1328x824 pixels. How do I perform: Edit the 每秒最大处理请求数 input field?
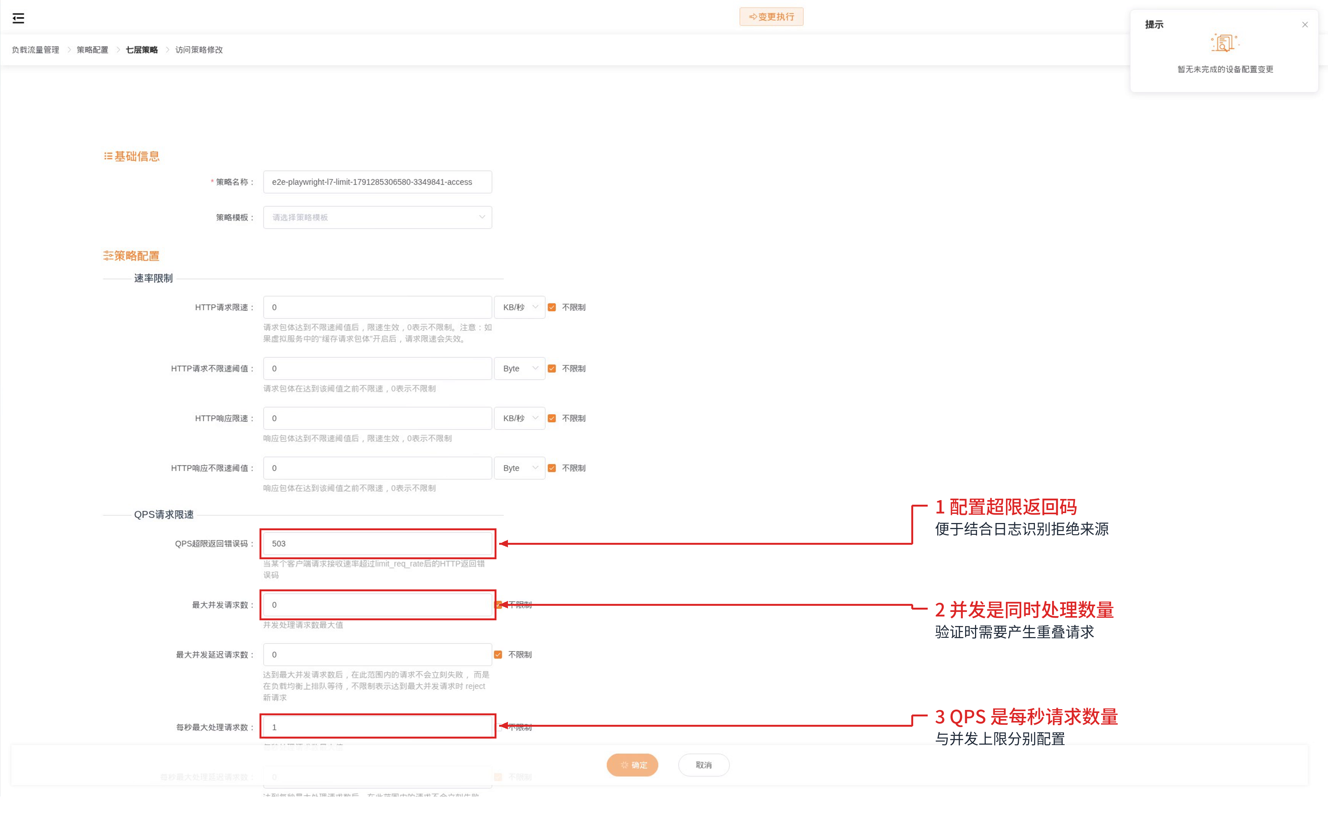point(377,727)
